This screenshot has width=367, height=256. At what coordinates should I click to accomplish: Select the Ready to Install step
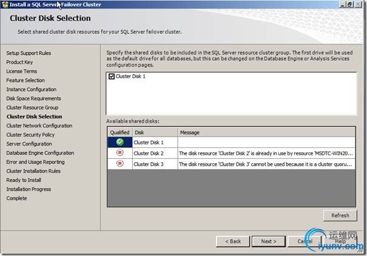point(24,180)
